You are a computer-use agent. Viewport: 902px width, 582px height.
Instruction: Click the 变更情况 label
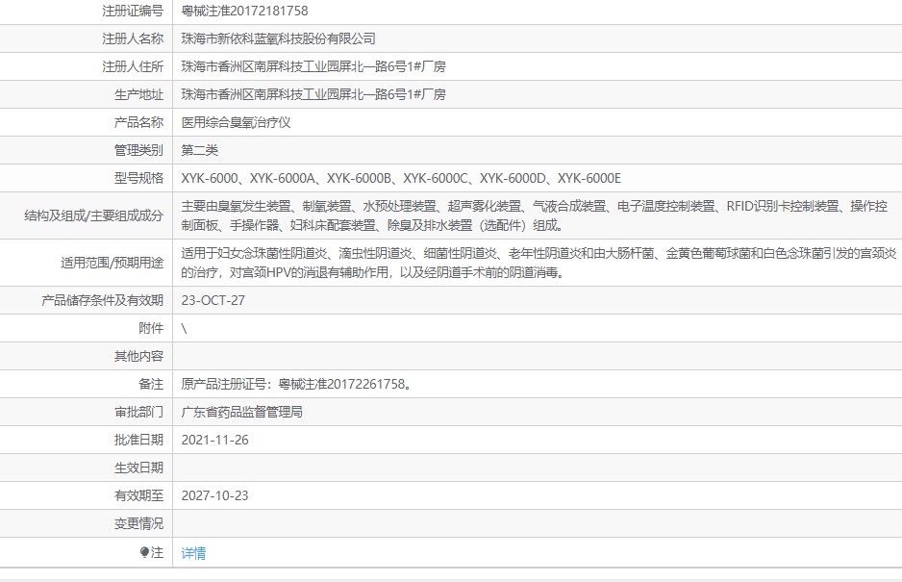[138, 524]
